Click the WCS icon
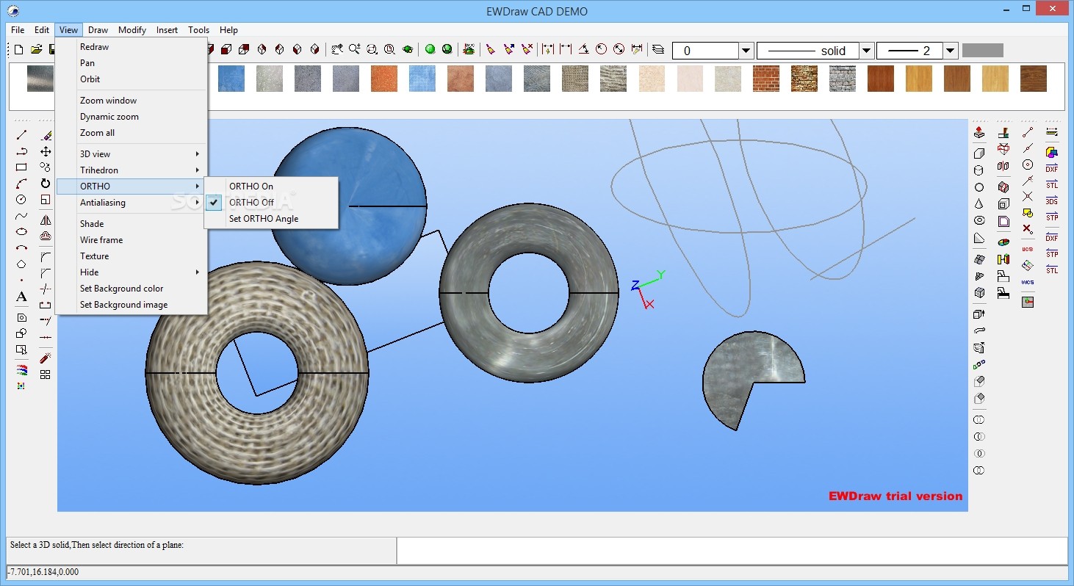This screenshot has height=586, width=1074. pyautogui.click(x=1028, y=282)
